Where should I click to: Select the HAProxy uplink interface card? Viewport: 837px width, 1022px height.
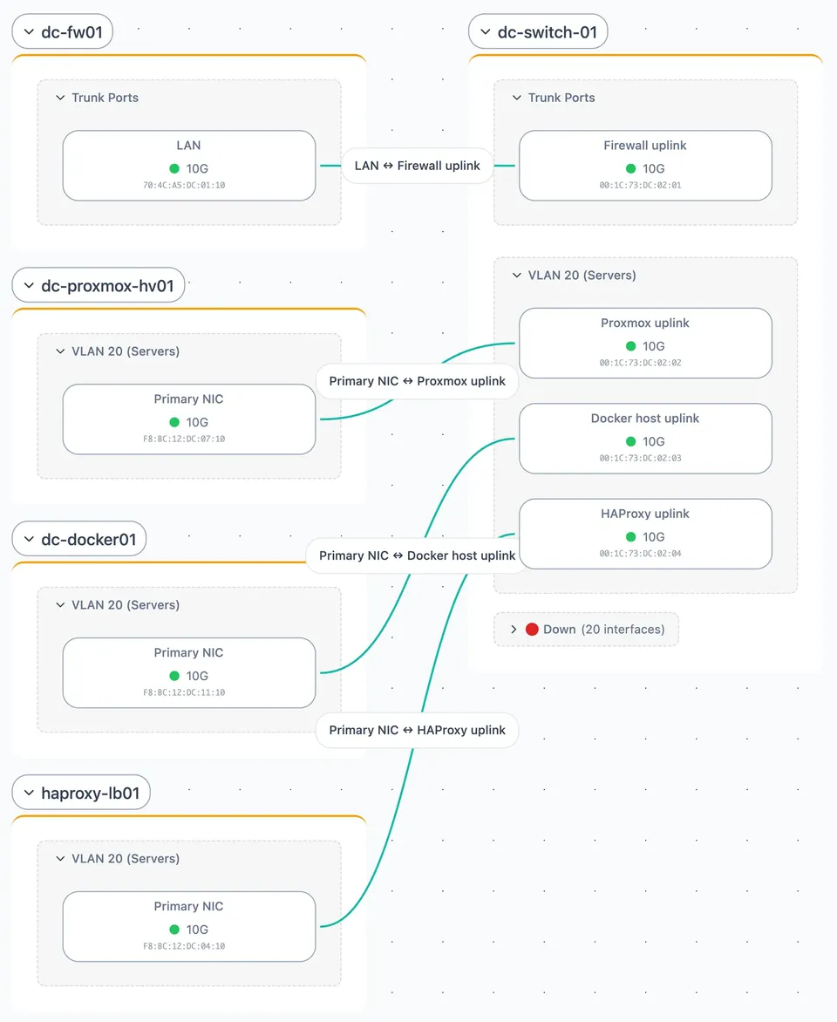click(645, 534)
